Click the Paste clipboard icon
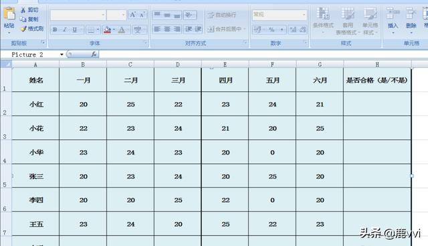This screenshot has width=428, height=246. coord(9,13)
